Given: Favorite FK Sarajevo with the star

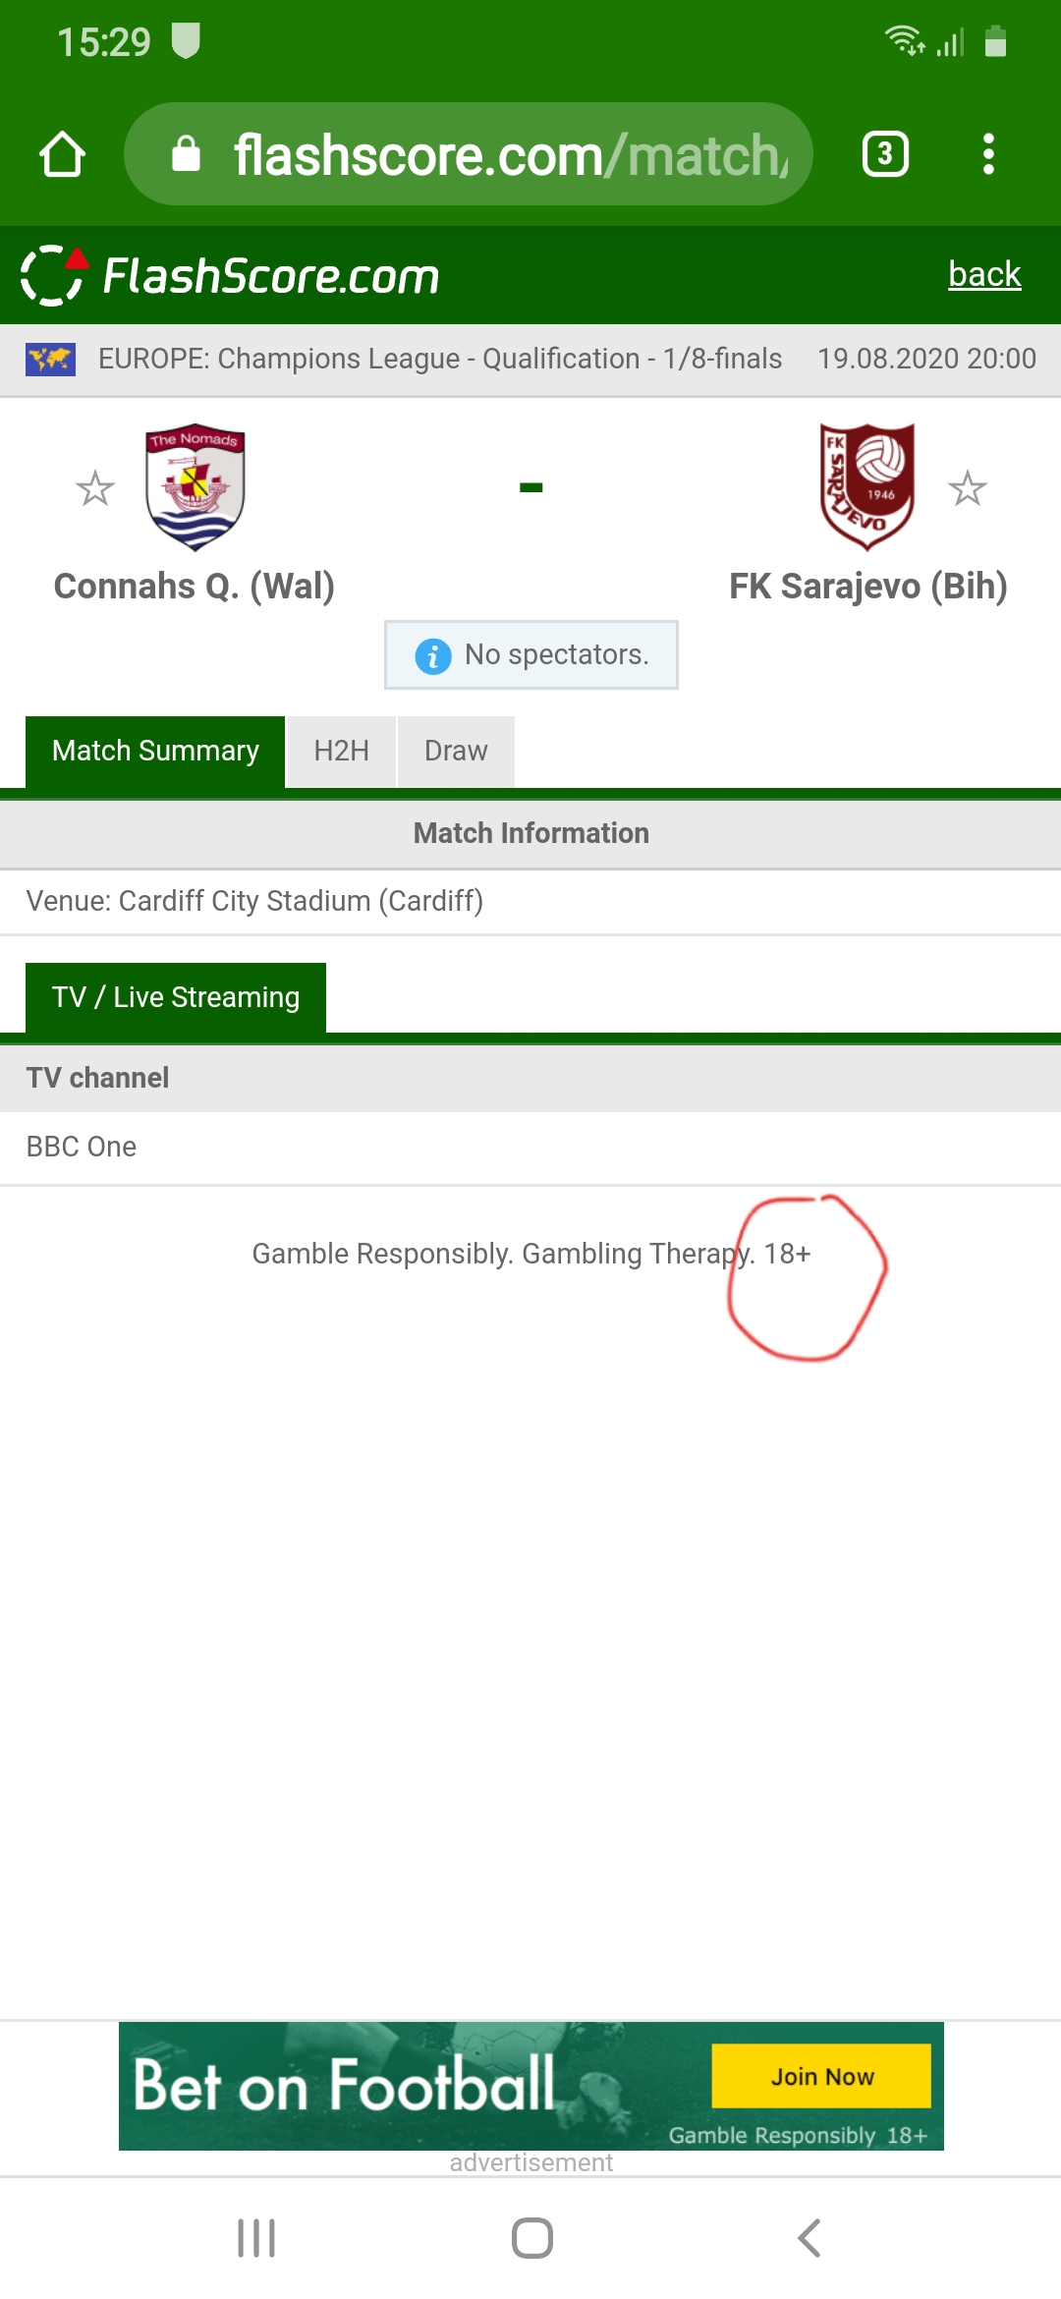Looking at the screenshot, I should [x=968, y=488].
